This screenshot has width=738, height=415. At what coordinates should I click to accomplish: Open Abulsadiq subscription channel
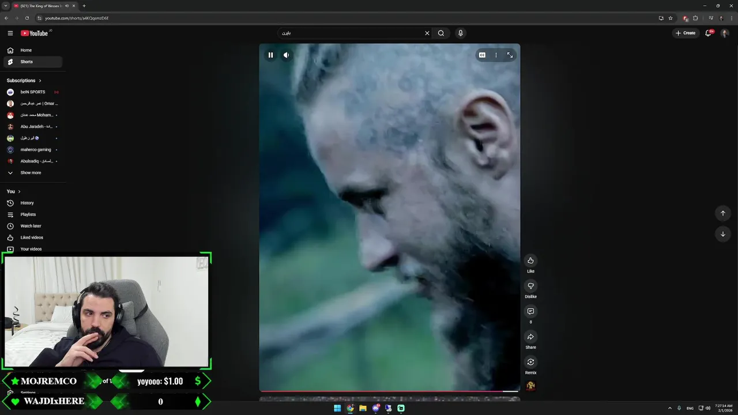click(33, 161)
